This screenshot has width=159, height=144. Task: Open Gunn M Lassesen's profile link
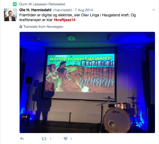[x=33, y=4]
